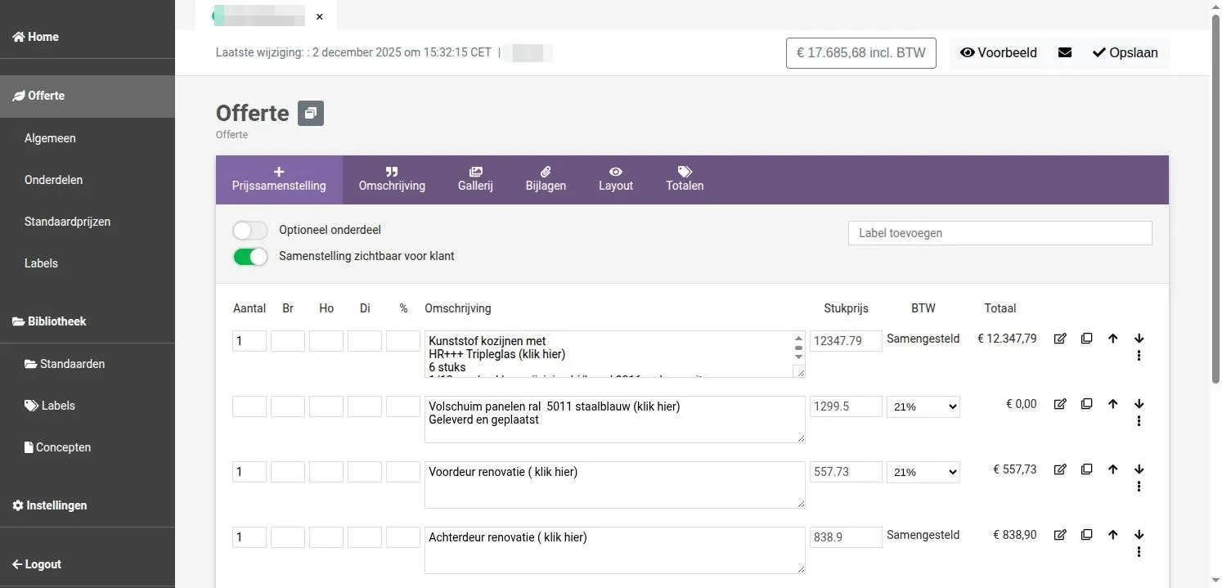Screen dimensions: 1222x588
Task: Click Stukprijs field showing 1299.5
Action: 846,406
